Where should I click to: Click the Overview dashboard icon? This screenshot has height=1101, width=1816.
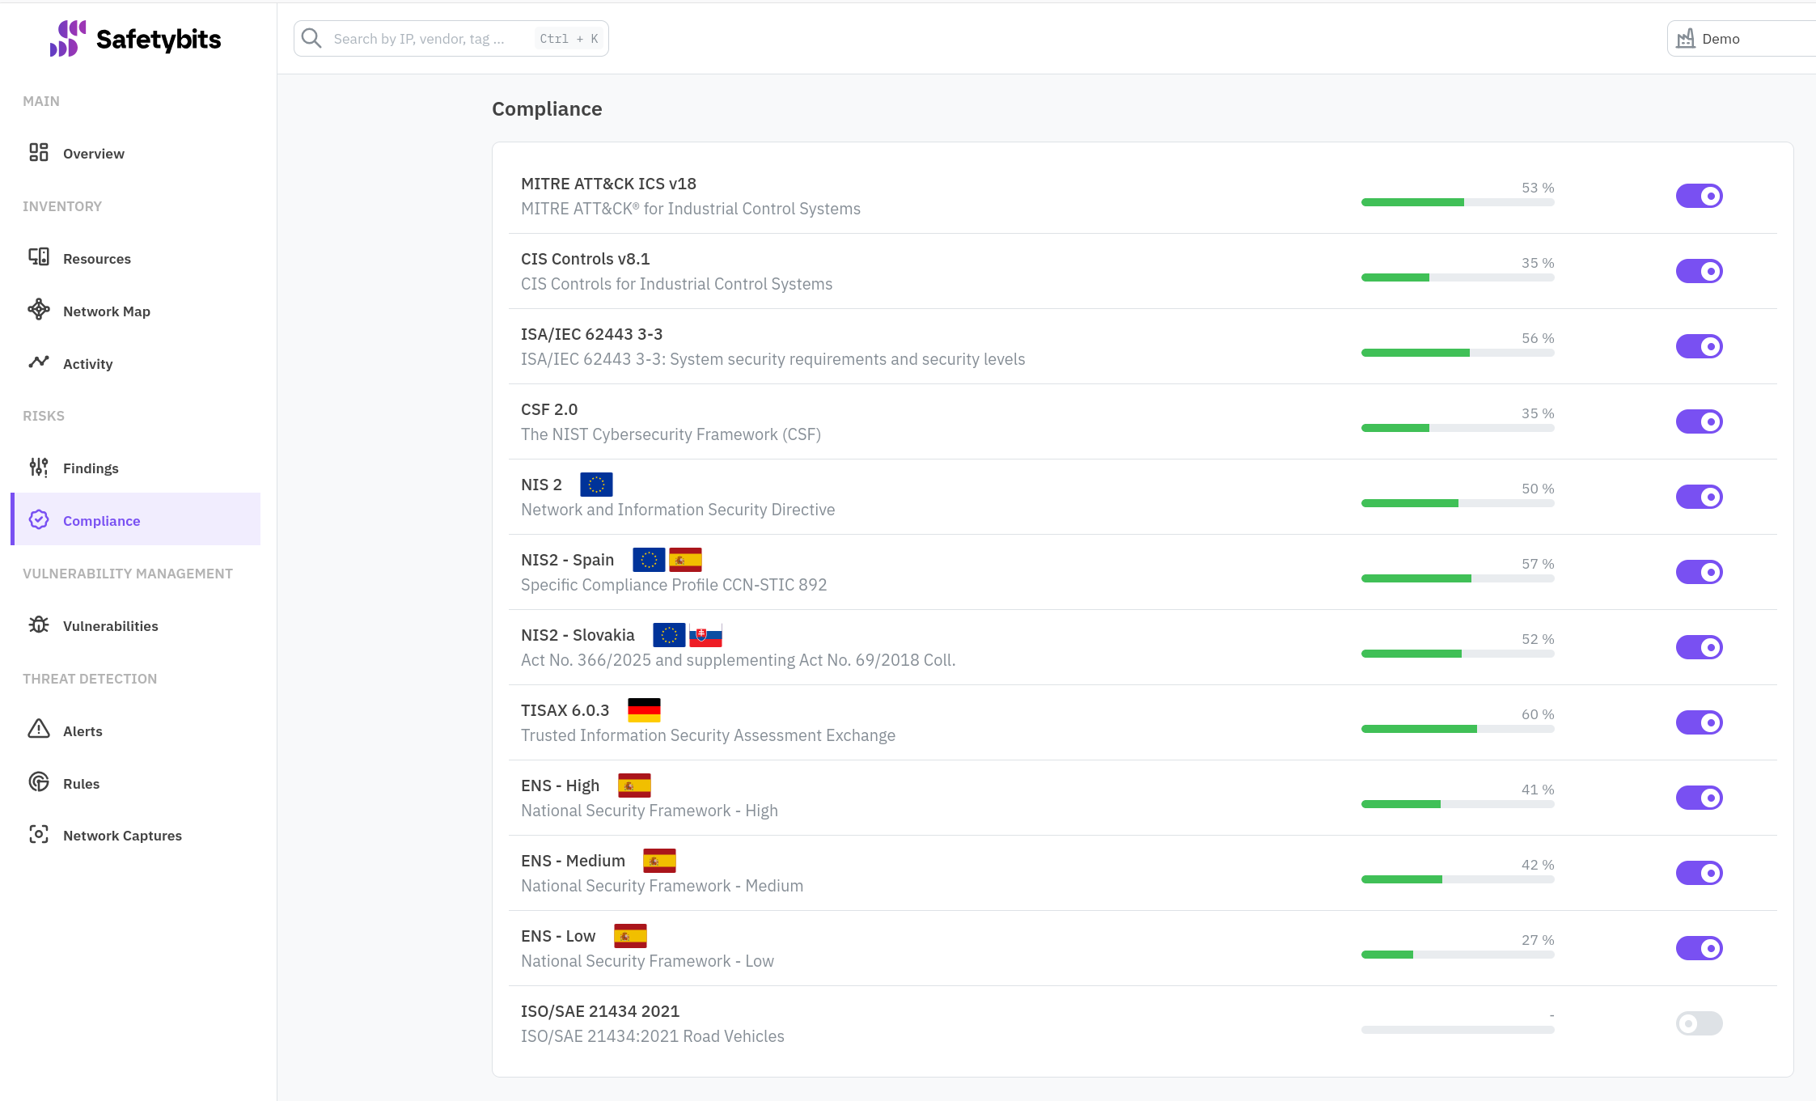pyautogui.click(x=39, y=153)
